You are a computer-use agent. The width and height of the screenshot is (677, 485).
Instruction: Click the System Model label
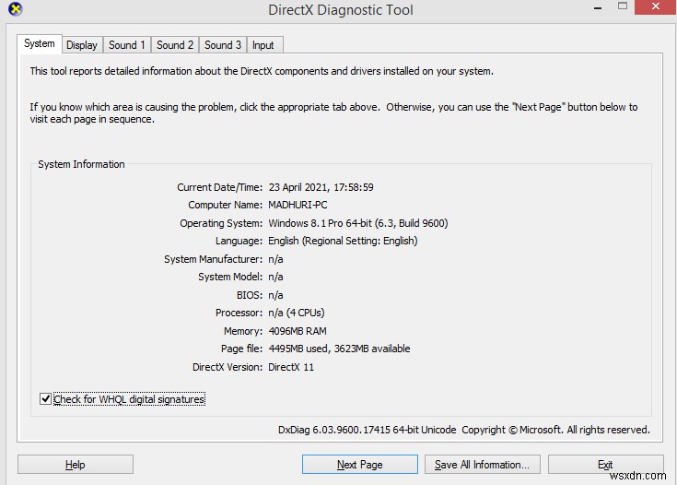click(x=230, y=277)
